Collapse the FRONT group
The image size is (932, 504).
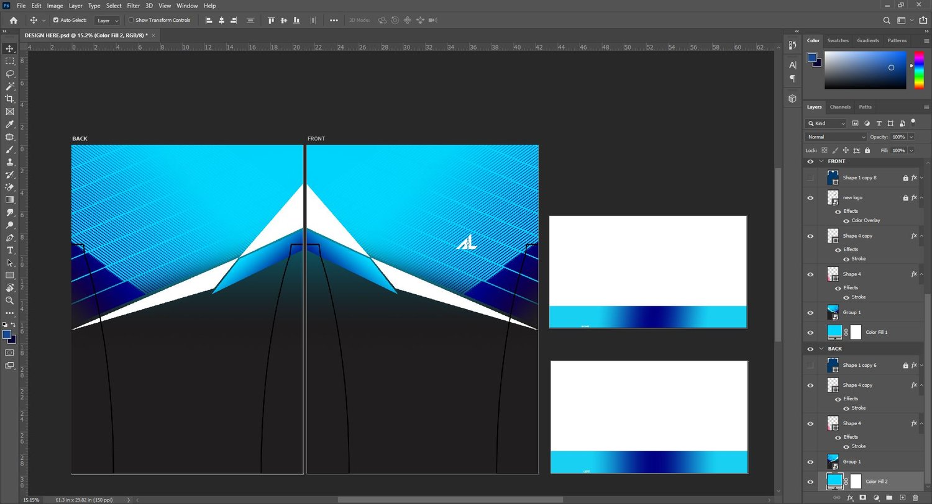pyautogui.click(x=821, y=161)
